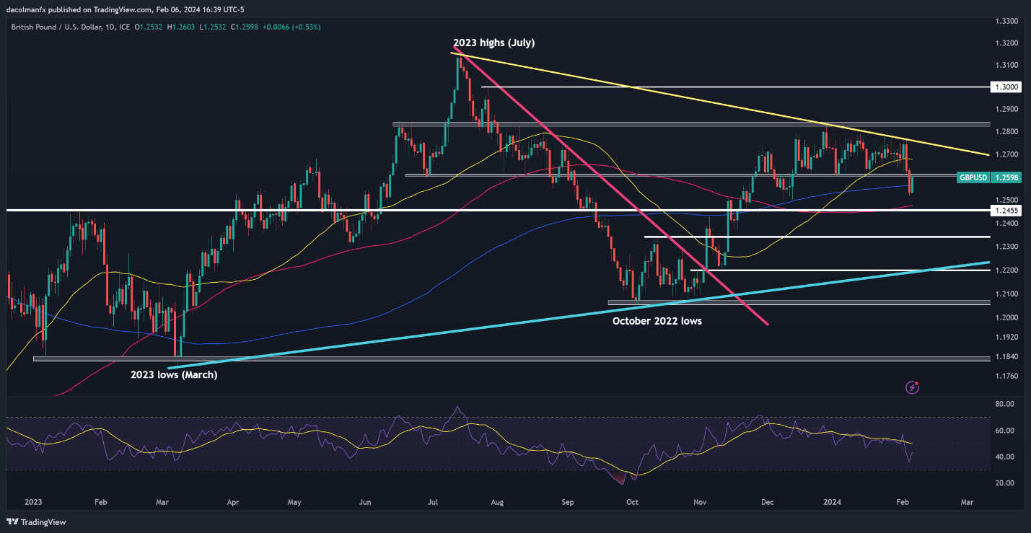Click the Oct label on the time axis

click(631, 501)
